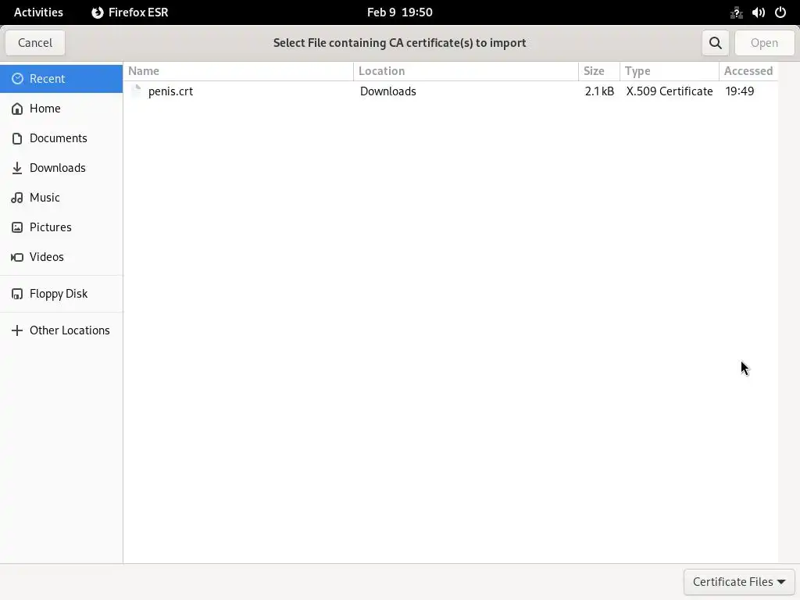Sort files by the Accessed column header
The height and width of the screenshot is (600, 800).
coord(748,71)
